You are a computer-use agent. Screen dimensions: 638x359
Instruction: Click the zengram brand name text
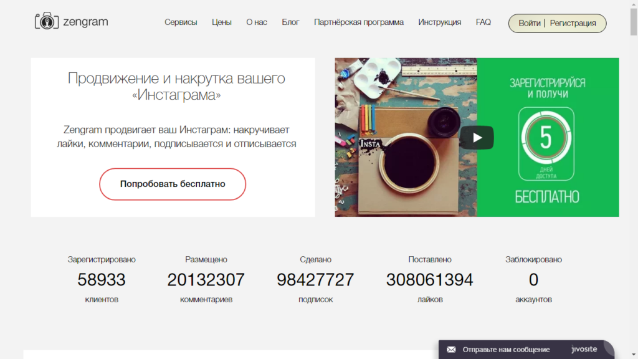[85, 22]
